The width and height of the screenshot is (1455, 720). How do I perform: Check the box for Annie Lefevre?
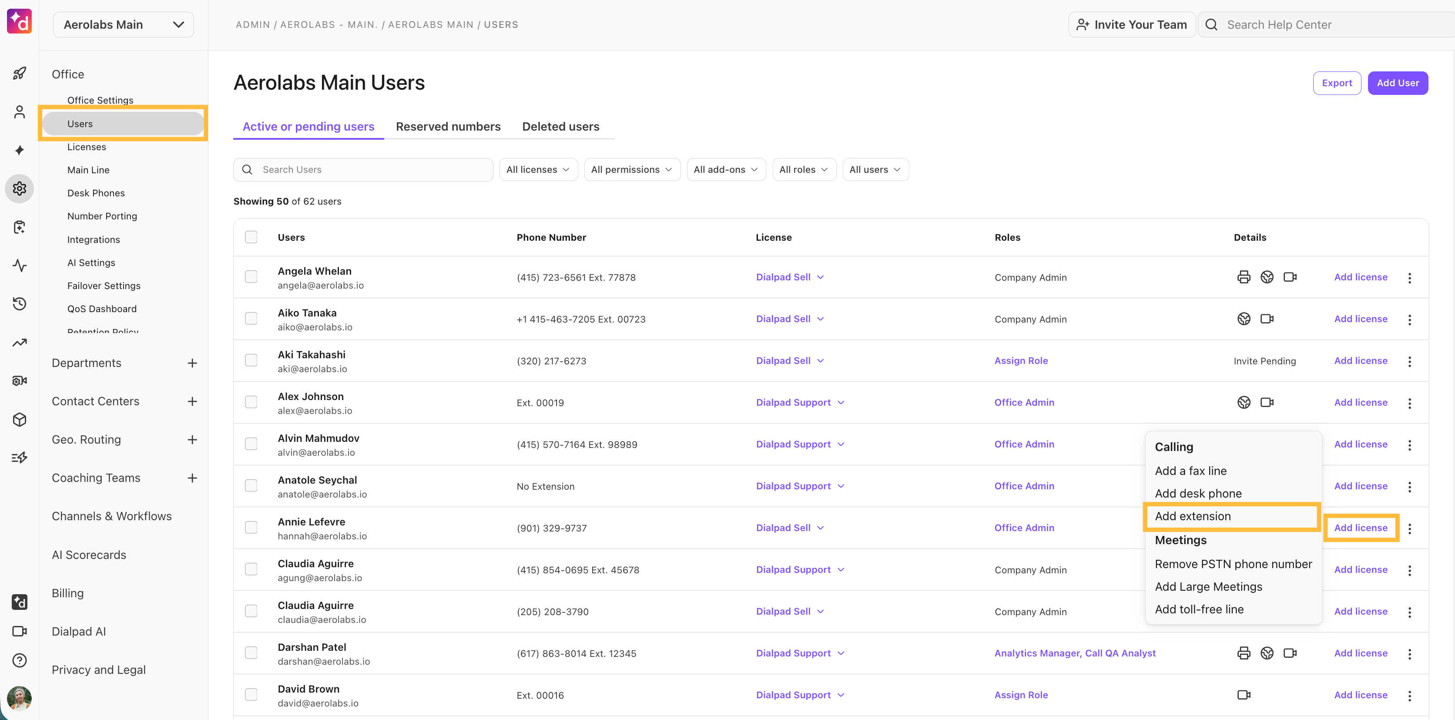click(251, 528)
